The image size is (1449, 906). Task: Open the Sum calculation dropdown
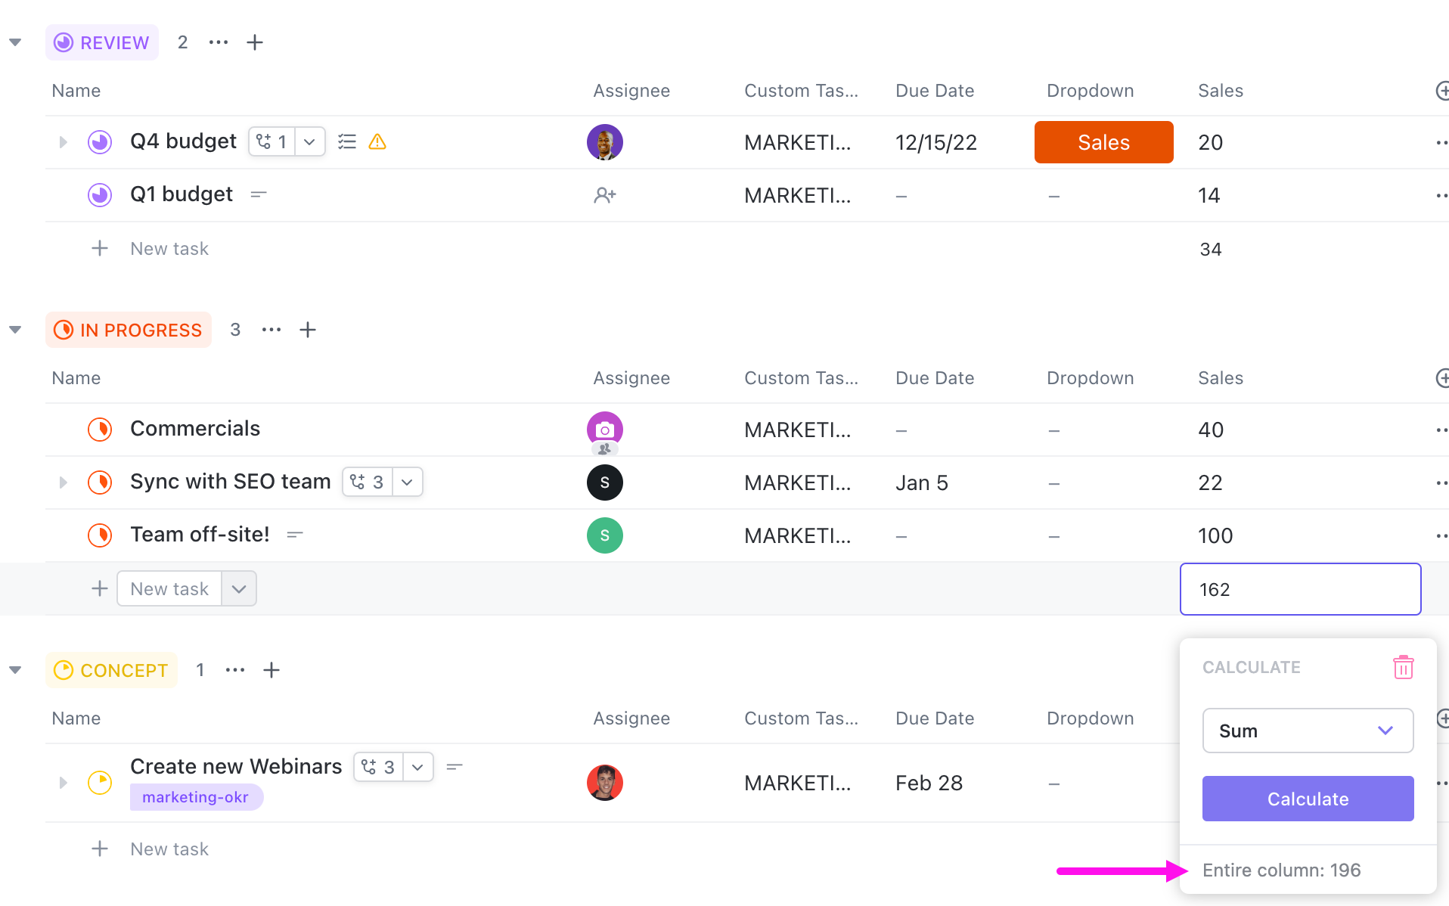click(x=1308, y=731)
